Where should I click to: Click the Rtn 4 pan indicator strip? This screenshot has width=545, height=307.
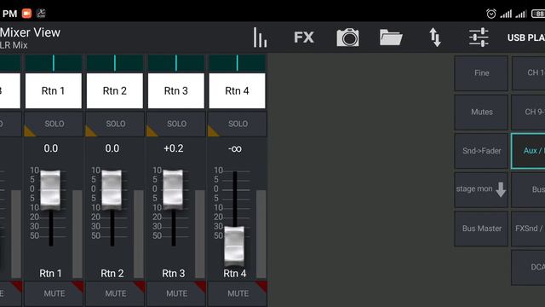click(x=237, y=63)
